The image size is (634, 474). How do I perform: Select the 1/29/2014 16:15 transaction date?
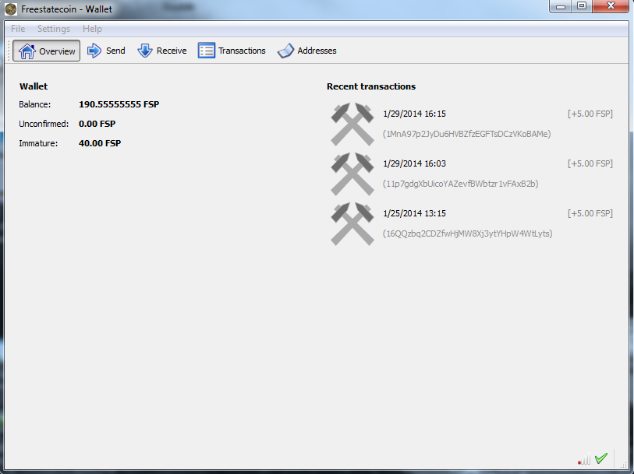(414, 114)
